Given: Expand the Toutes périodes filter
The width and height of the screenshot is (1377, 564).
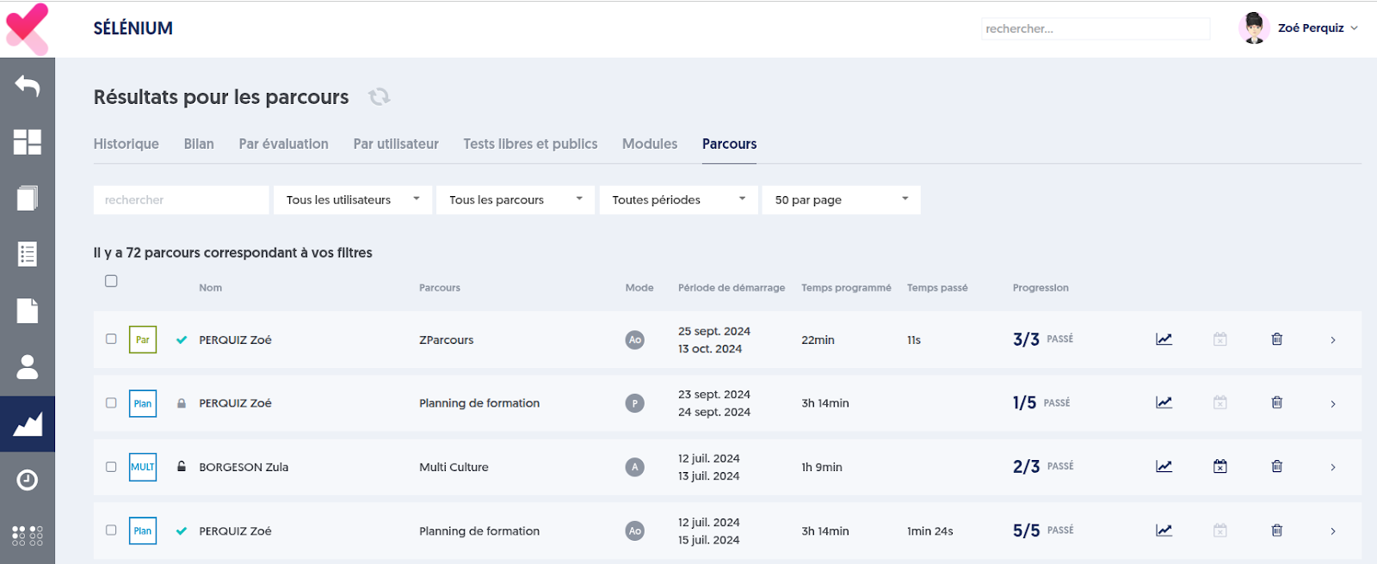Looking at the screenshot, I should [678, 199].
